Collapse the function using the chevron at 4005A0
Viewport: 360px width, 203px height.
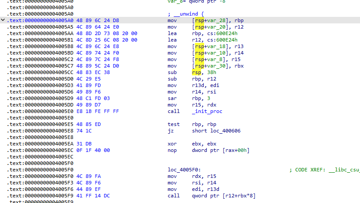[3, 20]
